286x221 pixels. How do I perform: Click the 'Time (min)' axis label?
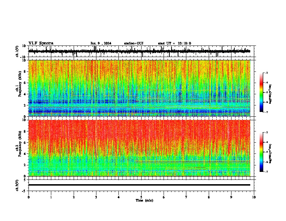tap(144, 200)
